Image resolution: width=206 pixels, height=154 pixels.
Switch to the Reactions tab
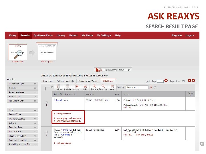pos(48,81)
